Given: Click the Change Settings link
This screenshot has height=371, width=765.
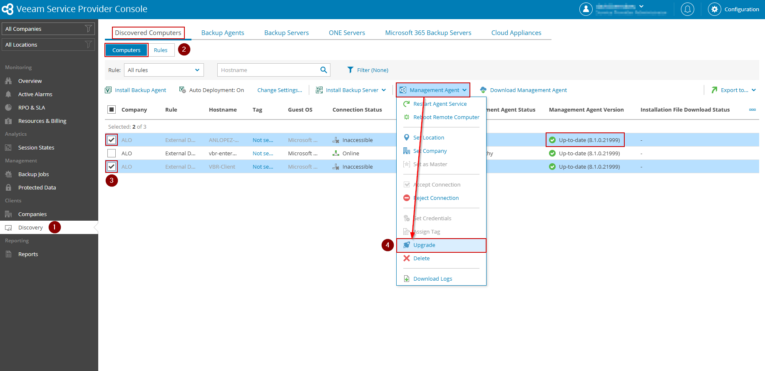Looking at the screenshot, I should tap(279, 90).
